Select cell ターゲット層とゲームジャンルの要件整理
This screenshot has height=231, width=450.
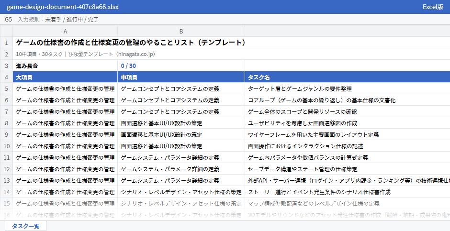click(x=347, y=89)
